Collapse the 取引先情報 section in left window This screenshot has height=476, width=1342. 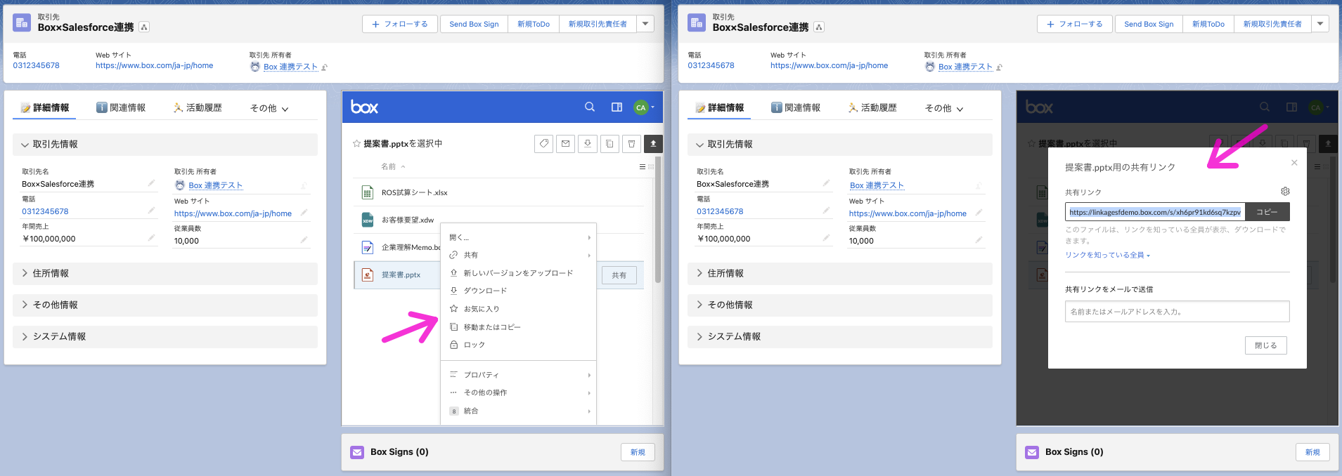165,144
